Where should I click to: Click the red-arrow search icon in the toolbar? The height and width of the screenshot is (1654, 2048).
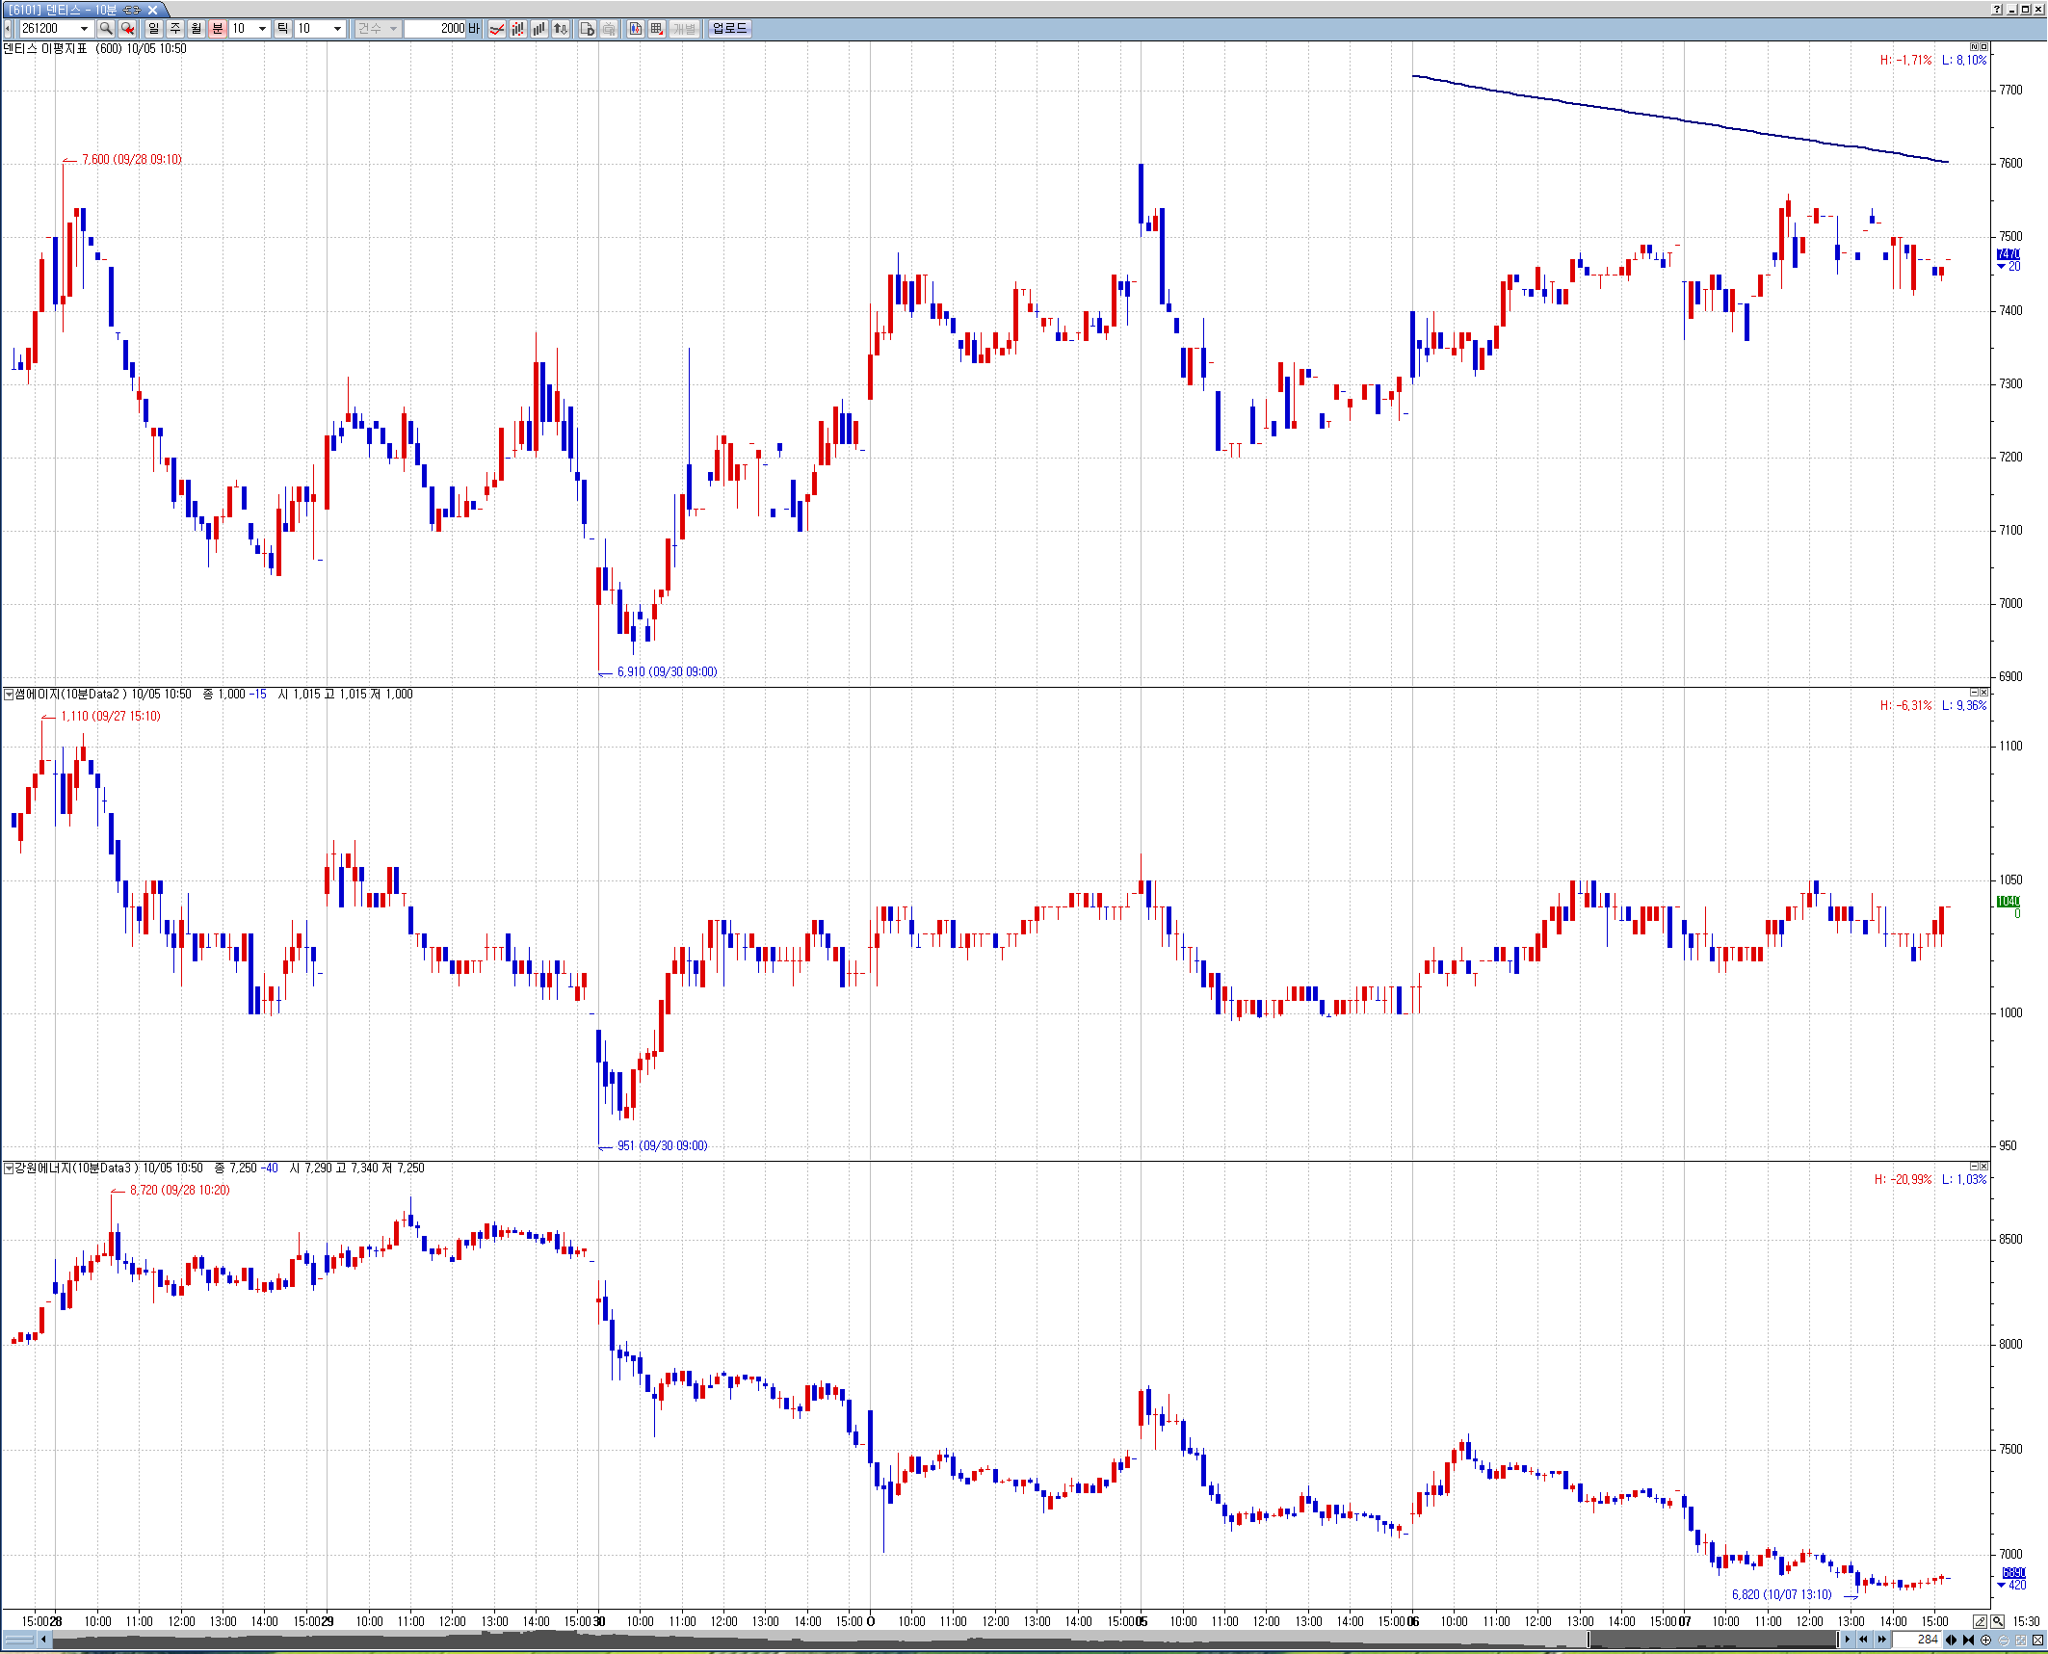point(127,29)
